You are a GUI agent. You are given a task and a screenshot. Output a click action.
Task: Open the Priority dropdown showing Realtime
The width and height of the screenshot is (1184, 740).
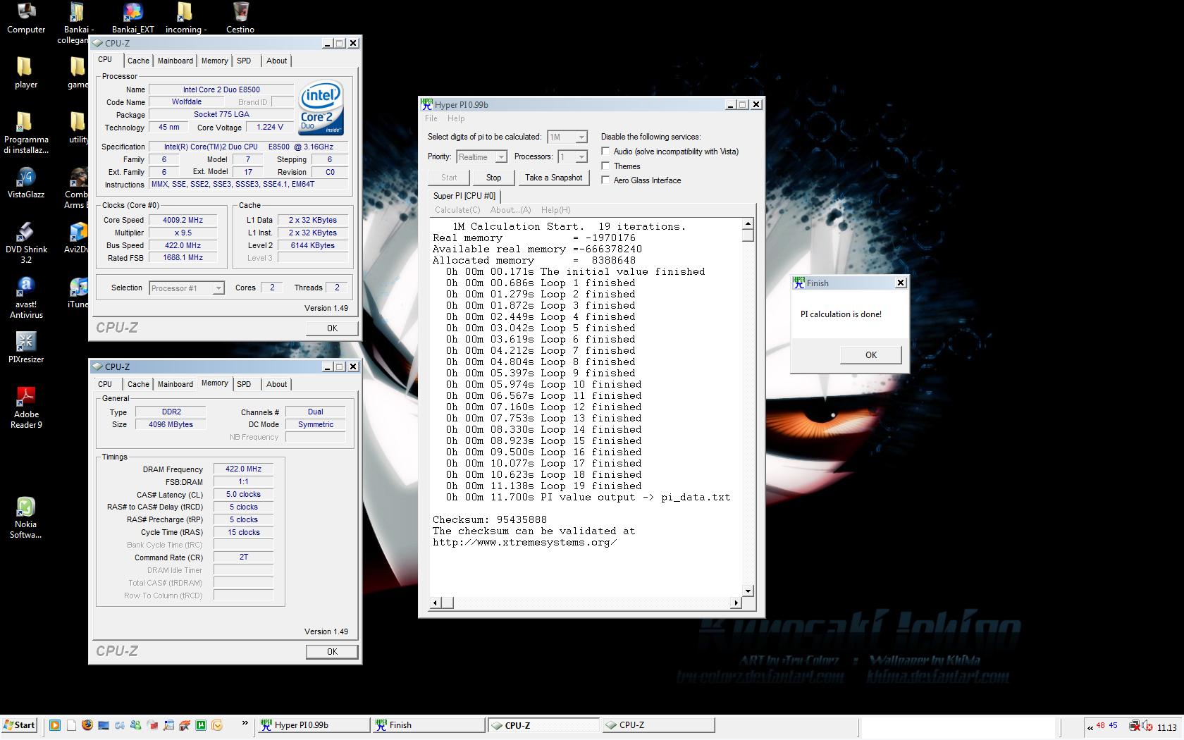pyautogui.click(x=500, y=157)
